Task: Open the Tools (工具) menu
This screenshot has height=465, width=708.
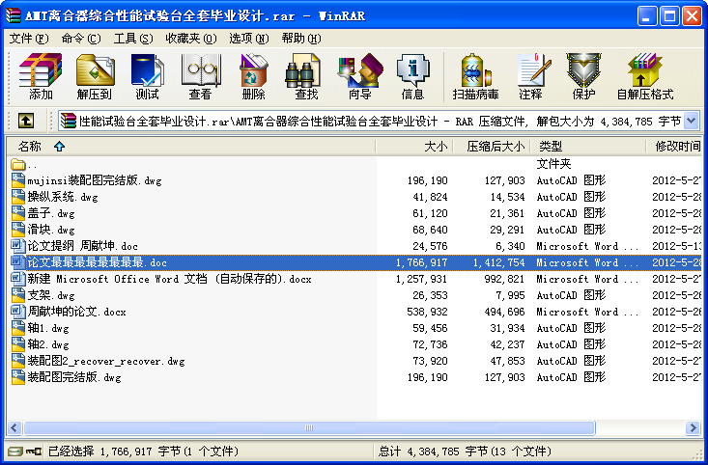Action: (x=132, y=39)
